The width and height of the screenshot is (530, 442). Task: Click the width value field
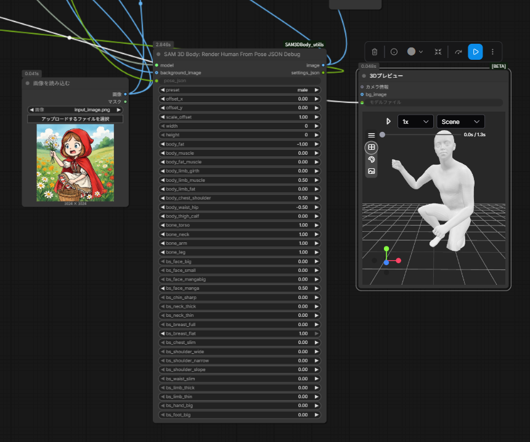click(239, 126)
